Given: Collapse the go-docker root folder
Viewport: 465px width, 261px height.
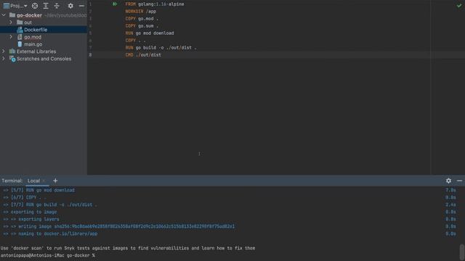Looking at the screenshot, I should coord(4,14).
